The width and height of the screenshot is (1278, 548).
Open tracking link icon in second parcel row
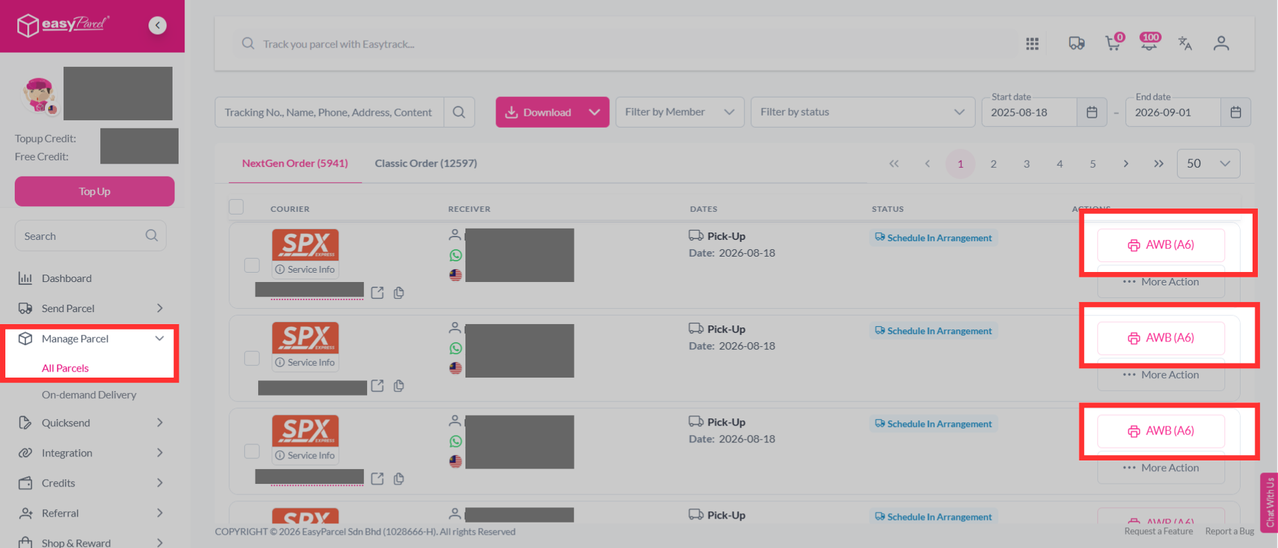pyautogui.click(x=377, y=386)
